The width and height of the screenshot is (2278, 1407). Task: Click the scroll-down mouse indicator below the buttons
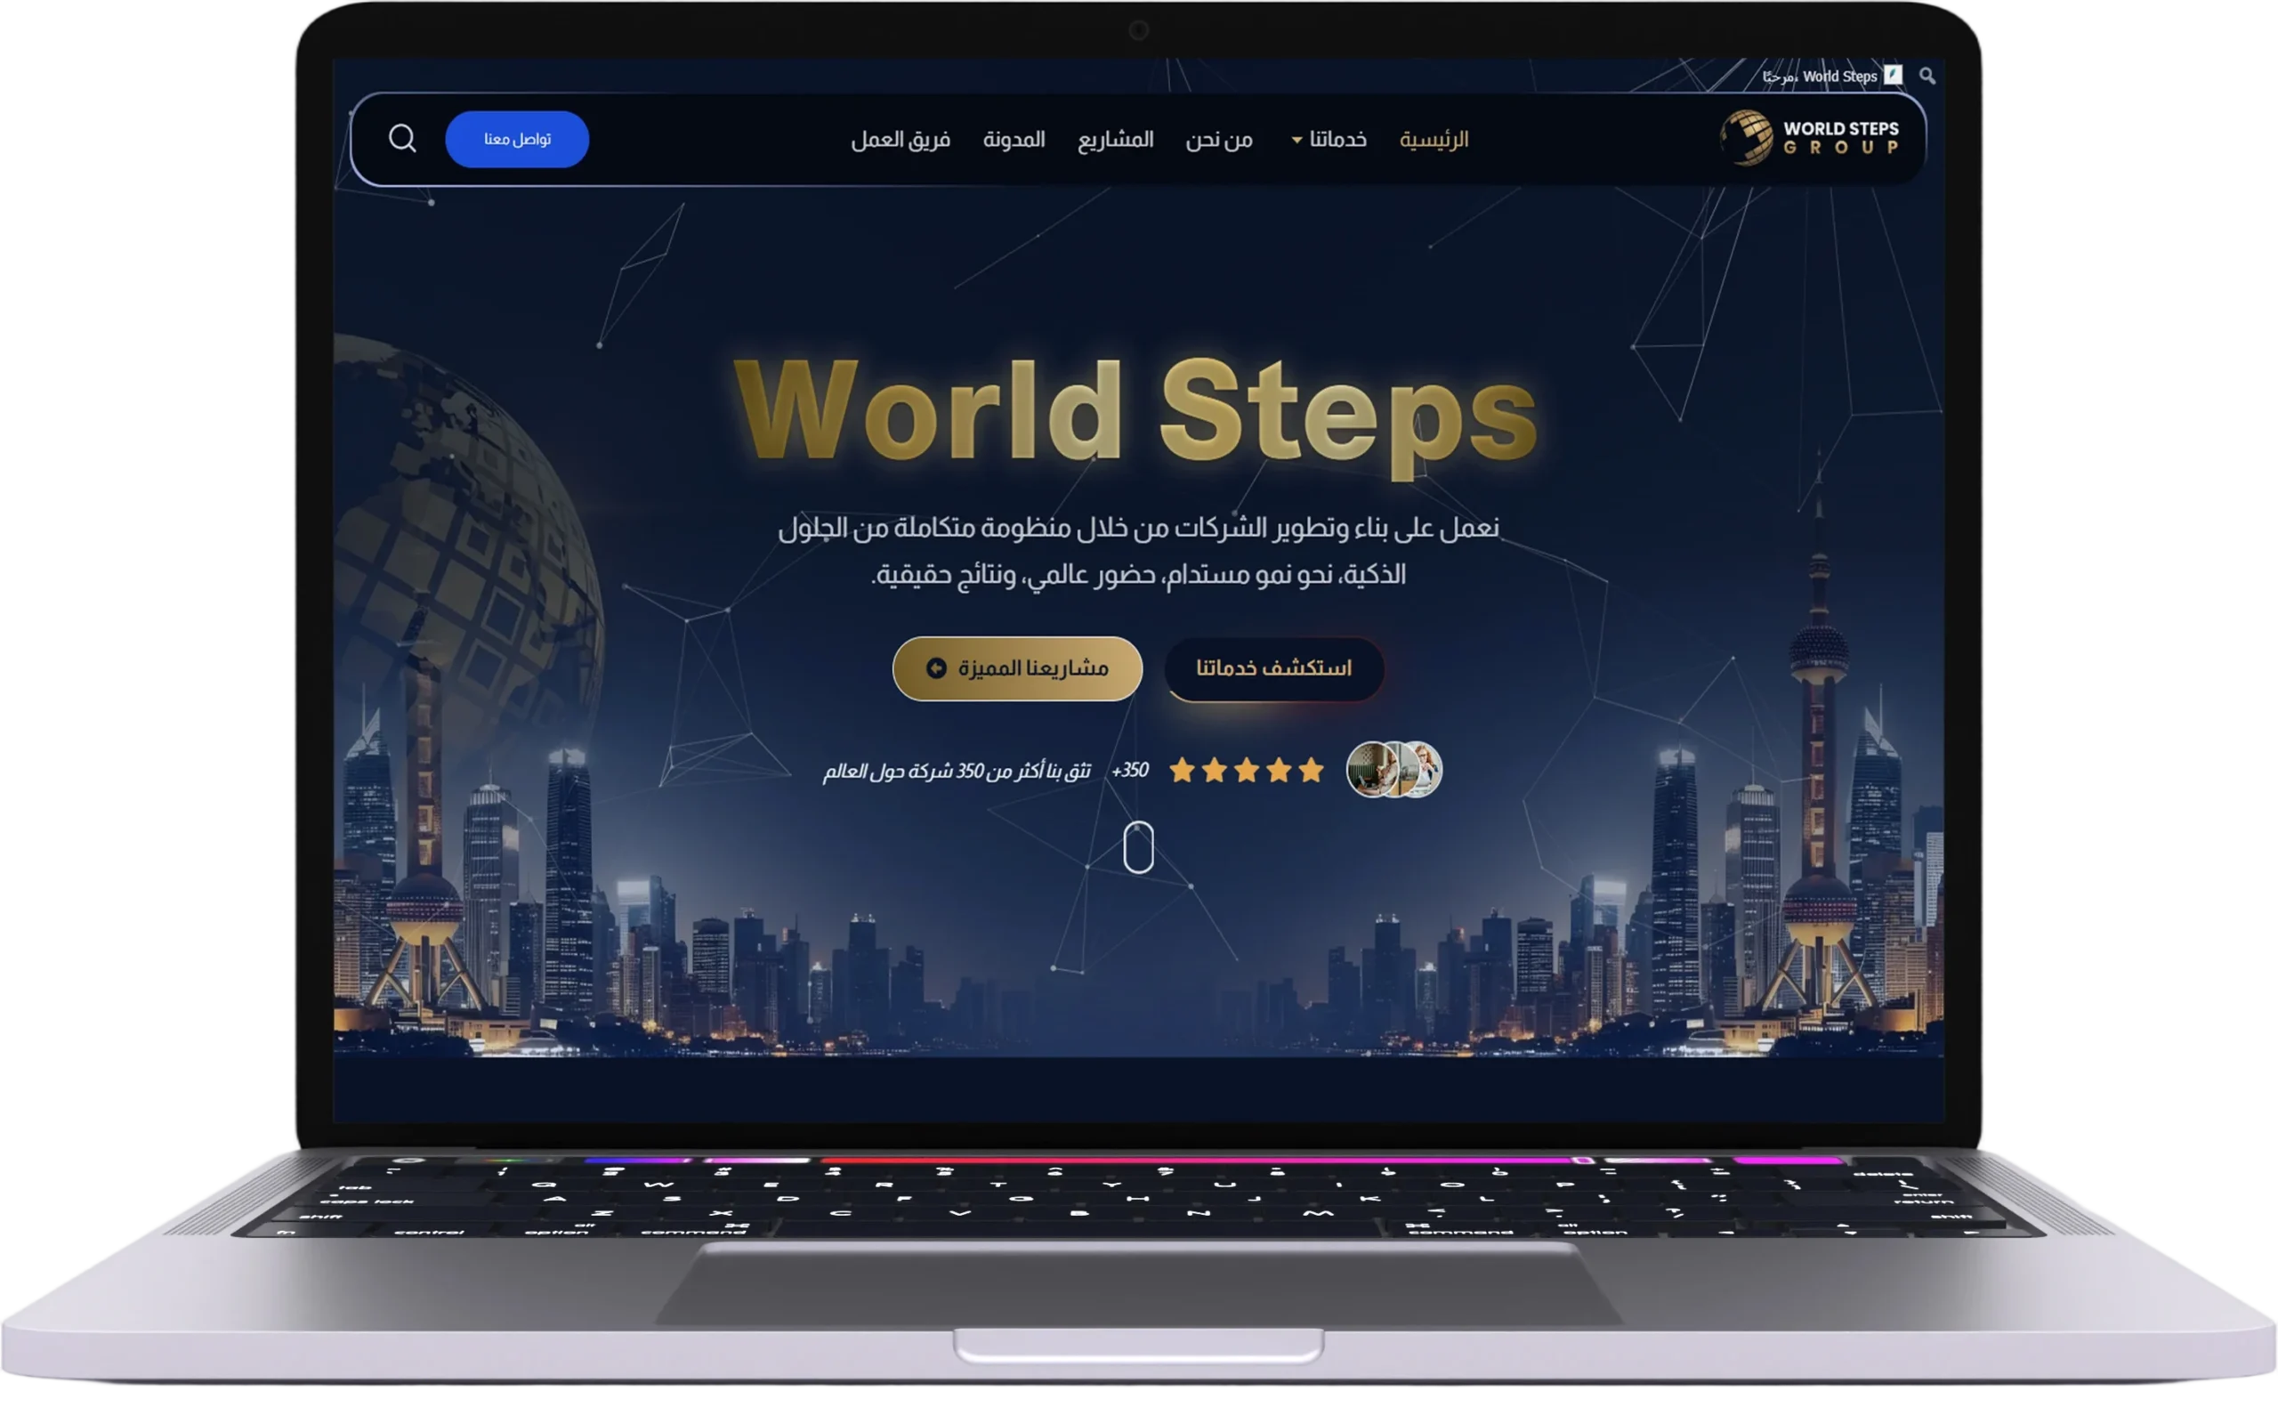point(1137,848)
